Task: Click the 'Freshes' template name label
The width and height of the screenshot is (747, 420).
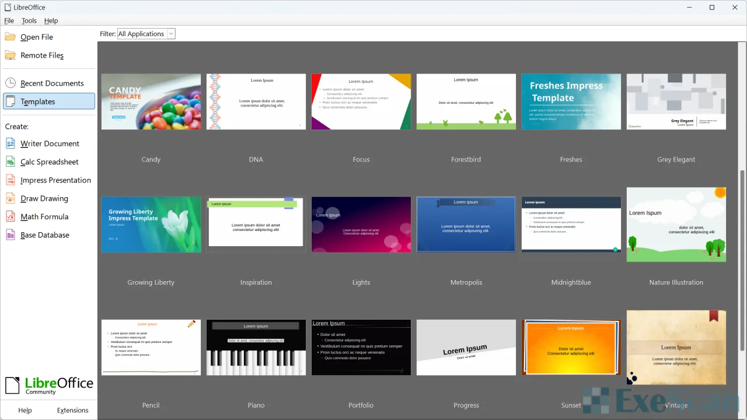Action: (x=571, y=159)
